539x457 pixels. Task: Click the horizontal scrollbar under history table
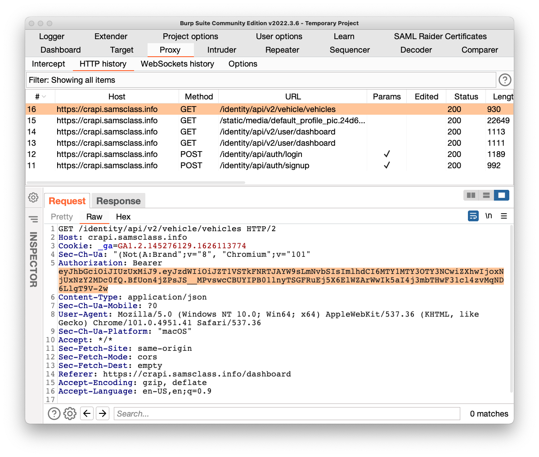point(136,183)
